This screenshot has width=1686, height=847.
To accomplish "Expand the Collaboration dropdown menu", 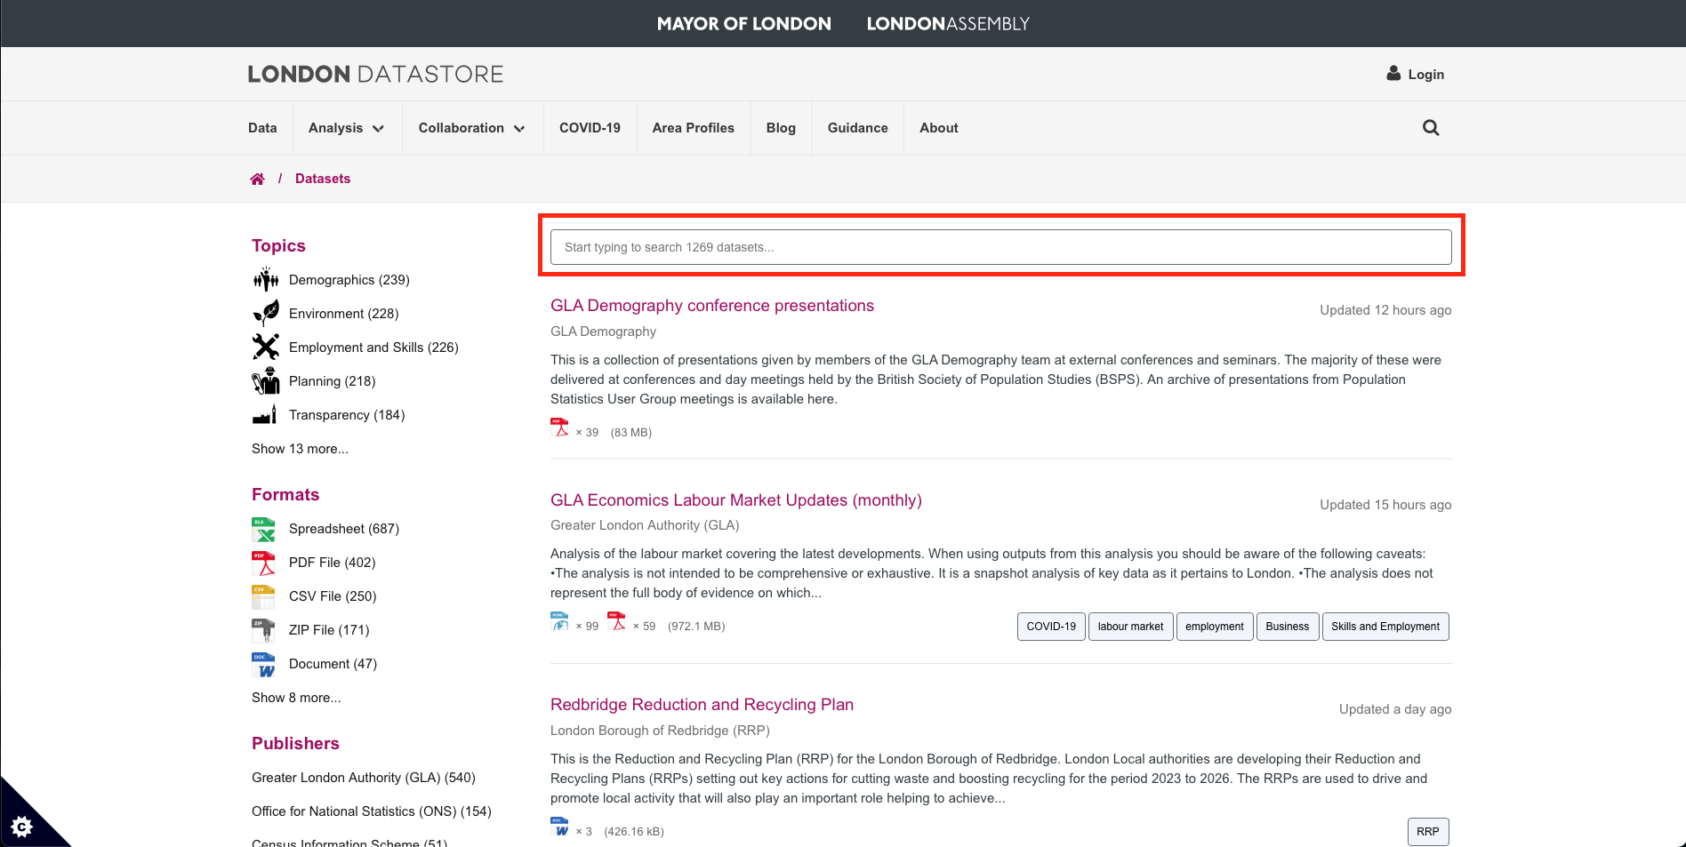I will click(471, 128).
